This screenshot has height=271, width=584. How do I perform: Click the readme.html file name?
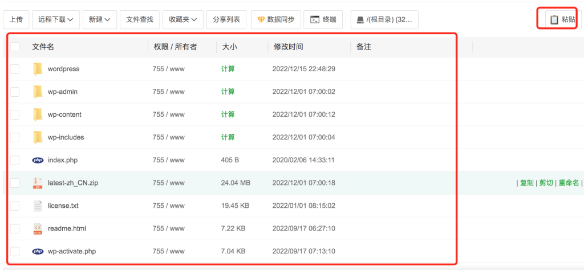click(67, 228)
